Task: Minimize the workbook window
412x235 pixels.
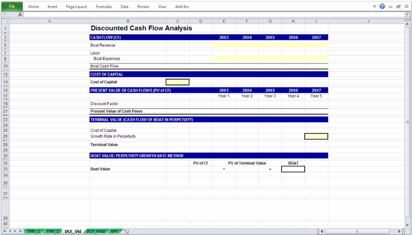Action: [391, 7]
